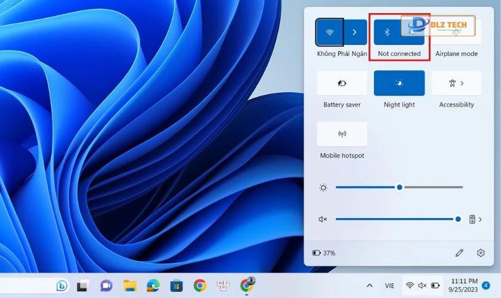Launch Google Chrome from the taskbar
Image resolution: width=501 pixels, height=298 pixels.
[x=200, y=285]
